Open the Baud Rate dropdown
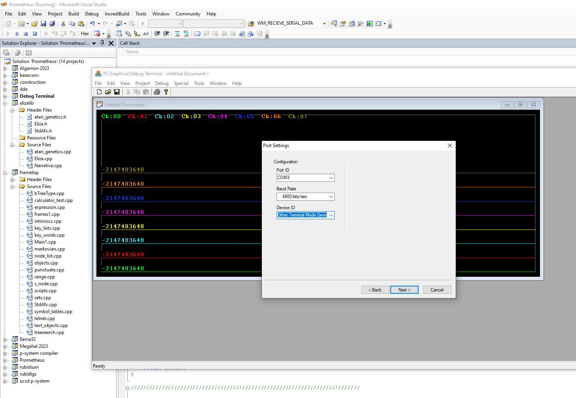This screenshot has height=398, width=576. point(331,197)
